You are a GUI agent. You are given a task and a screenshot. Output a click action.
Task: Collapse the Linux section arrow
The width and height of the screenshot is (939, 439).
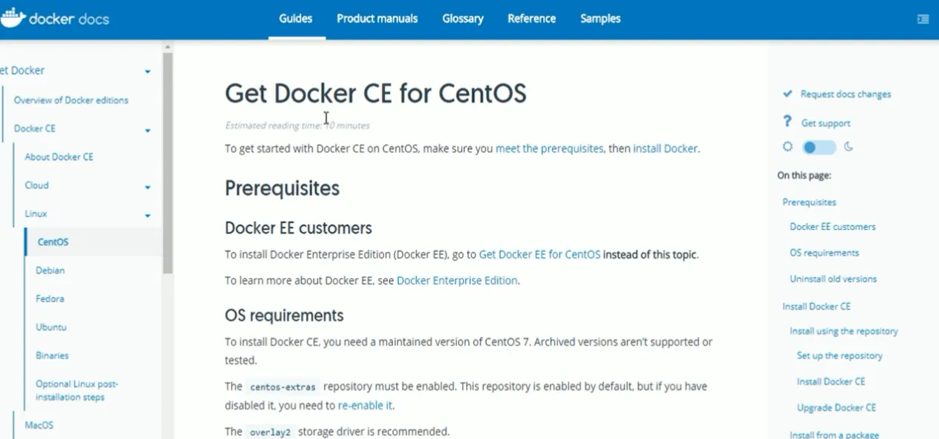tap(147, 215)
